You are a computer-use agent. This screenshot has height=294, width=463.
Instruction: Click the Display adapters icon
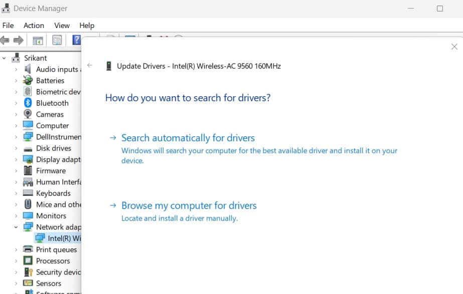pos(28,159)
